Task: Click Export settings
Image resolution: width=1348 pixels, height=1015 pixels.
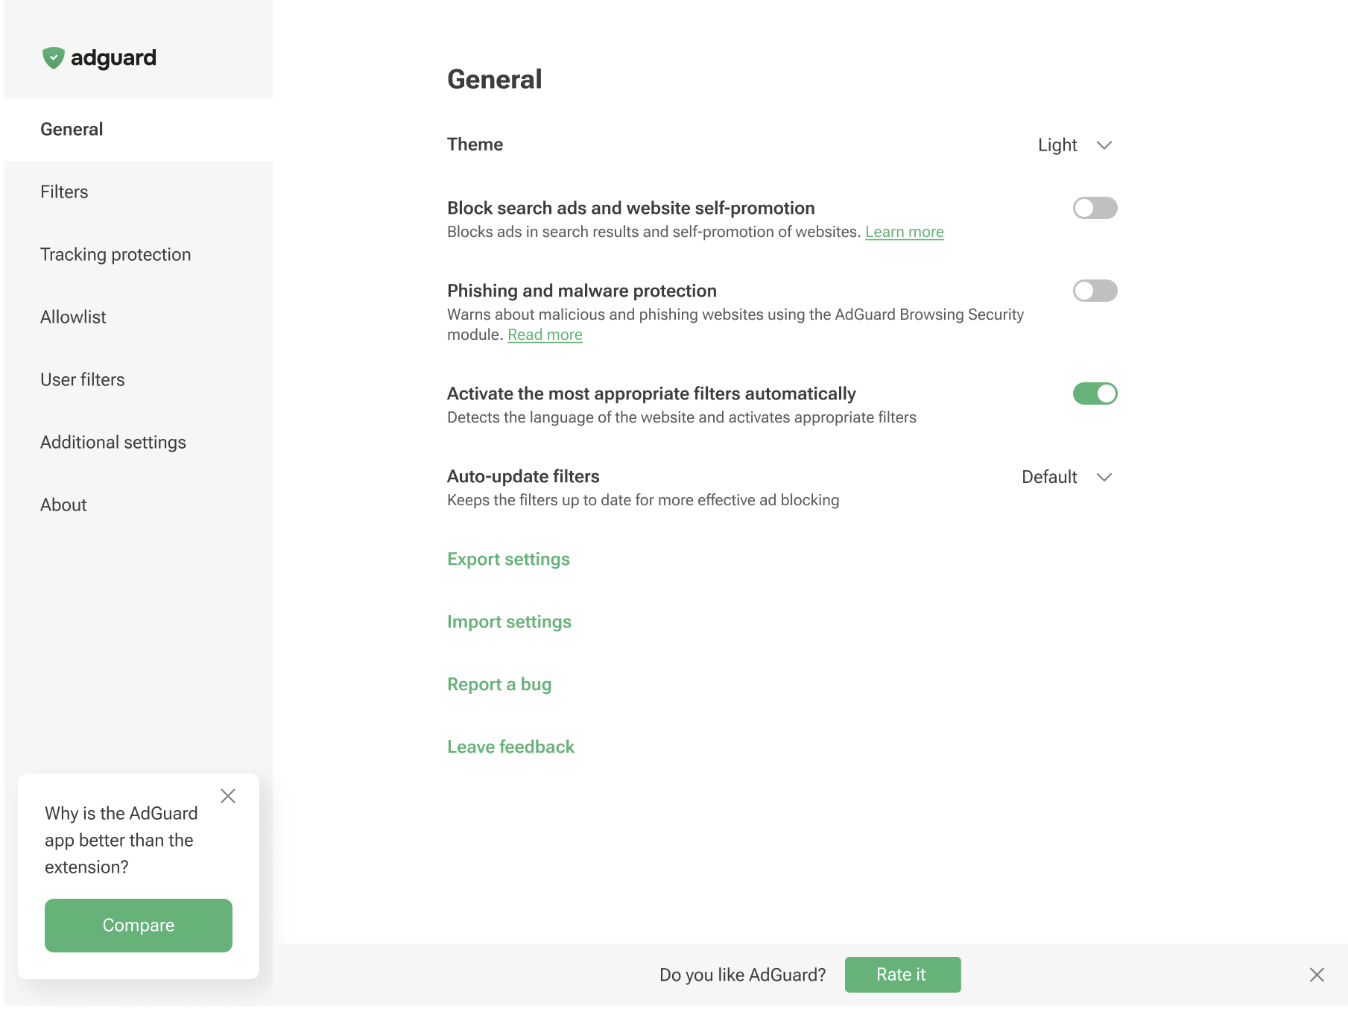Action: 508,560
